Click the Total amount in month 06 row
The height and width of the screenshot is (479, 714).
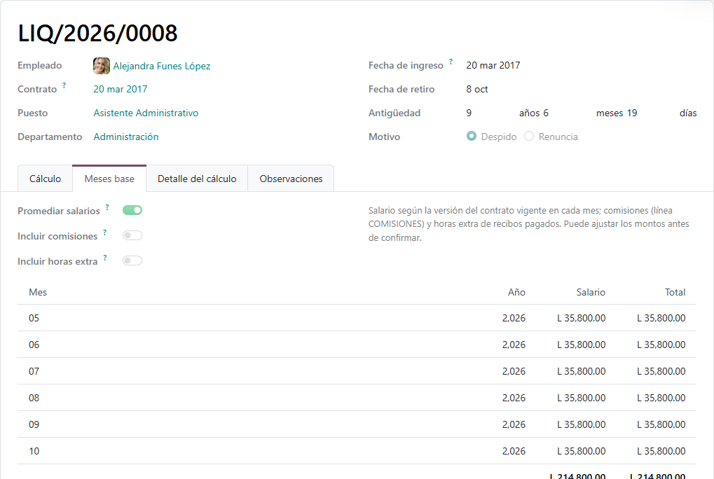tap(661, 345)
